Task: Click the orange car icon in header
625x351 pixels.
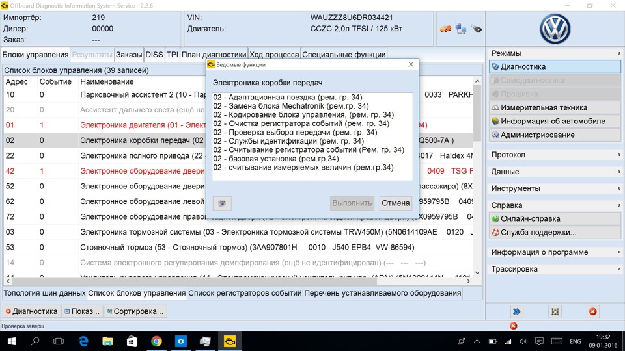Action: 445,29
